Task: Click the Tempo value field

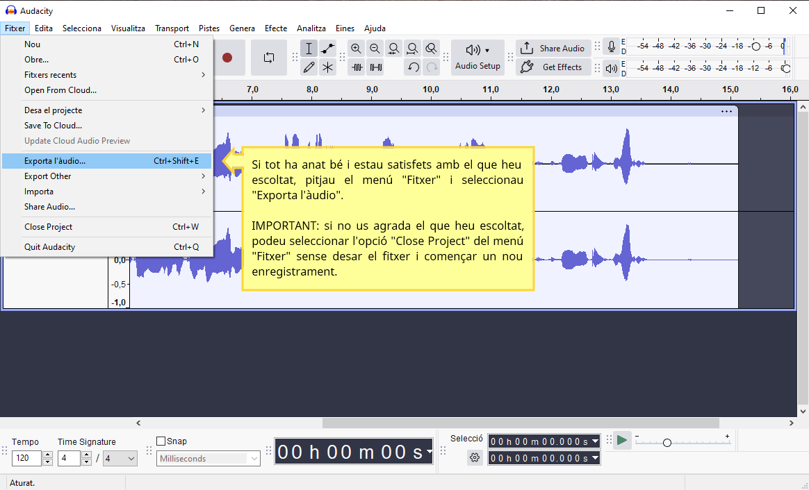Action: [x=27, y=458]
